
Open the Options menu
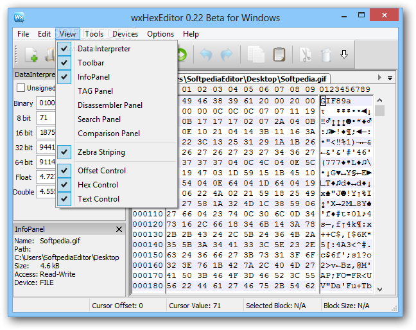160,34
